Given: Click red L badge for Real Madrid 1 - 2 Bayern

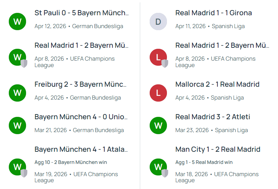Looking at the screenshot, I should (158, 58).
